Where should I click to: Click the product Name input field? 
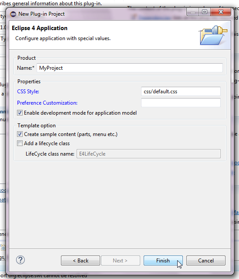tap(130, 68)
